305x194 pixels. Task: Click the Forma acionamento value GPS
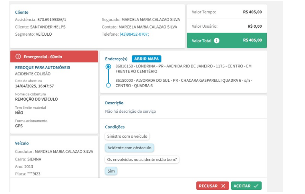click(19, 126)
